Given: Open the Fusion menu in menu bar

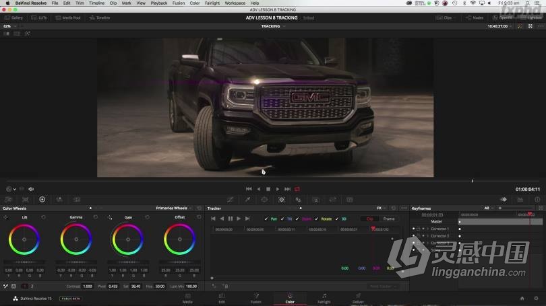Looking at the screenshot, I should 178,3.
